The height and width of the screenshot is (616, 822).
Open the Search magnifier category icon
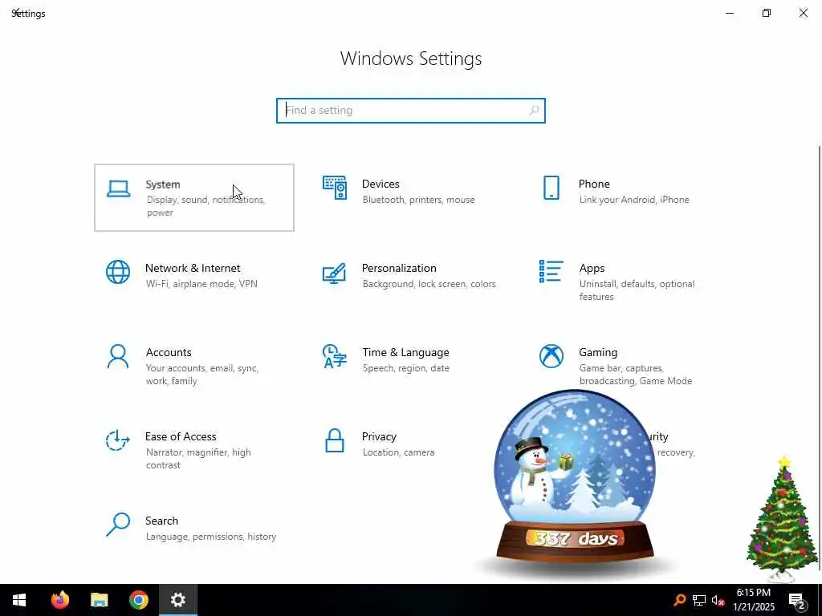[x=118, y=525]
